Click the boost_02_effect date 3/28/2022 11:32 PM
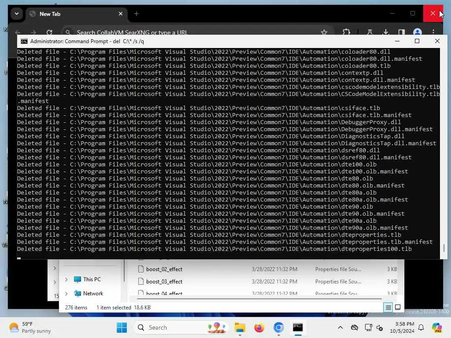 [274, 269]
